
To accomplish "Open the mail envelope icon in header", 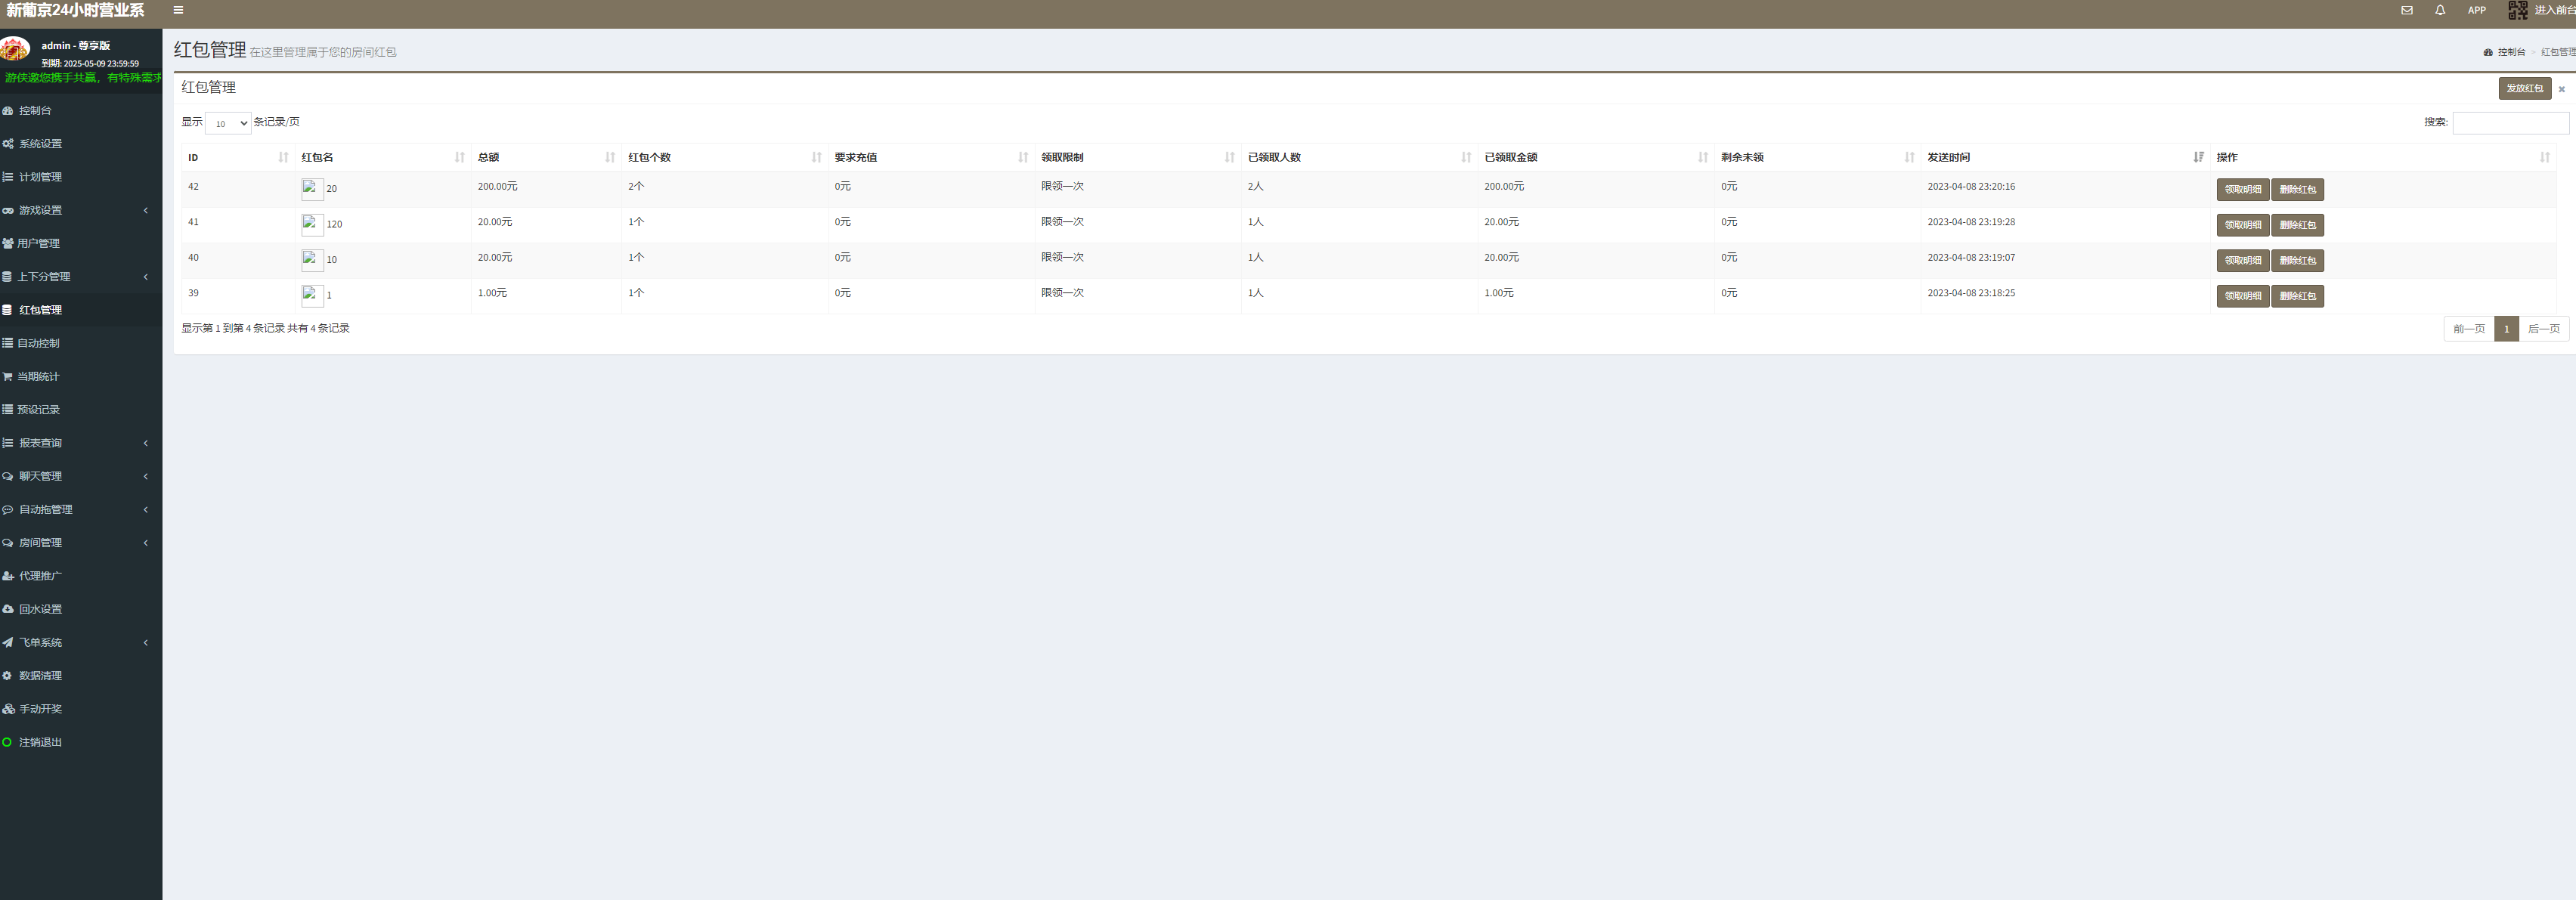I will pyautogui.click(x=2406, y=10).
